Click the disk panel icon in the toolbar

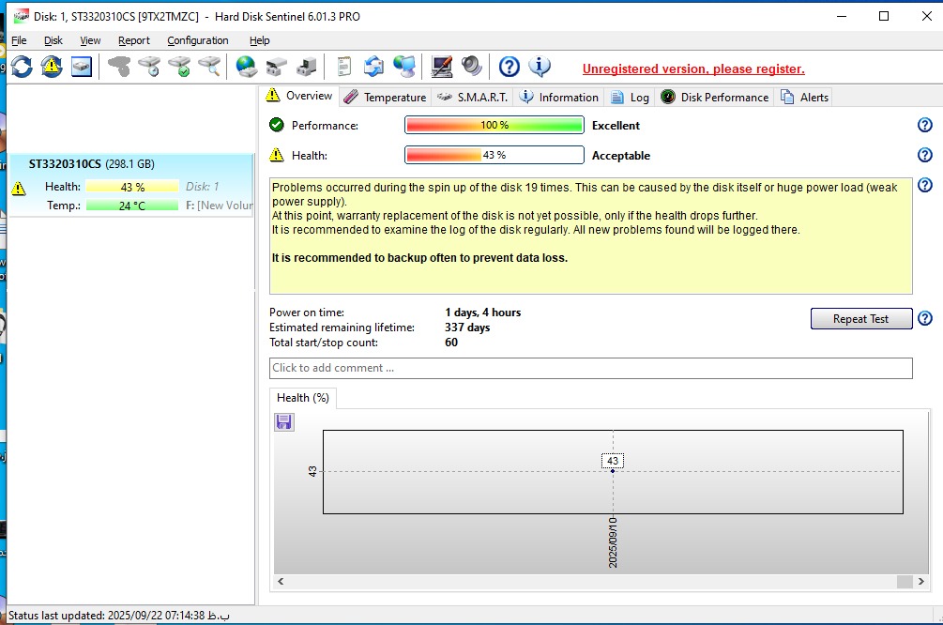(82, 67)
